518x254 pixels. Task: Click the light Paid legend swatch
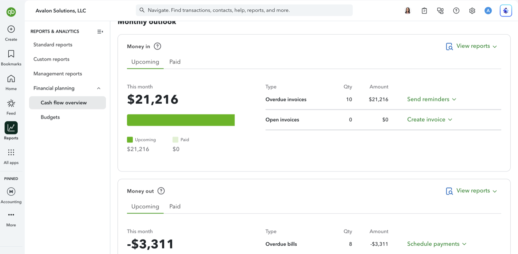tap(175, 140)
